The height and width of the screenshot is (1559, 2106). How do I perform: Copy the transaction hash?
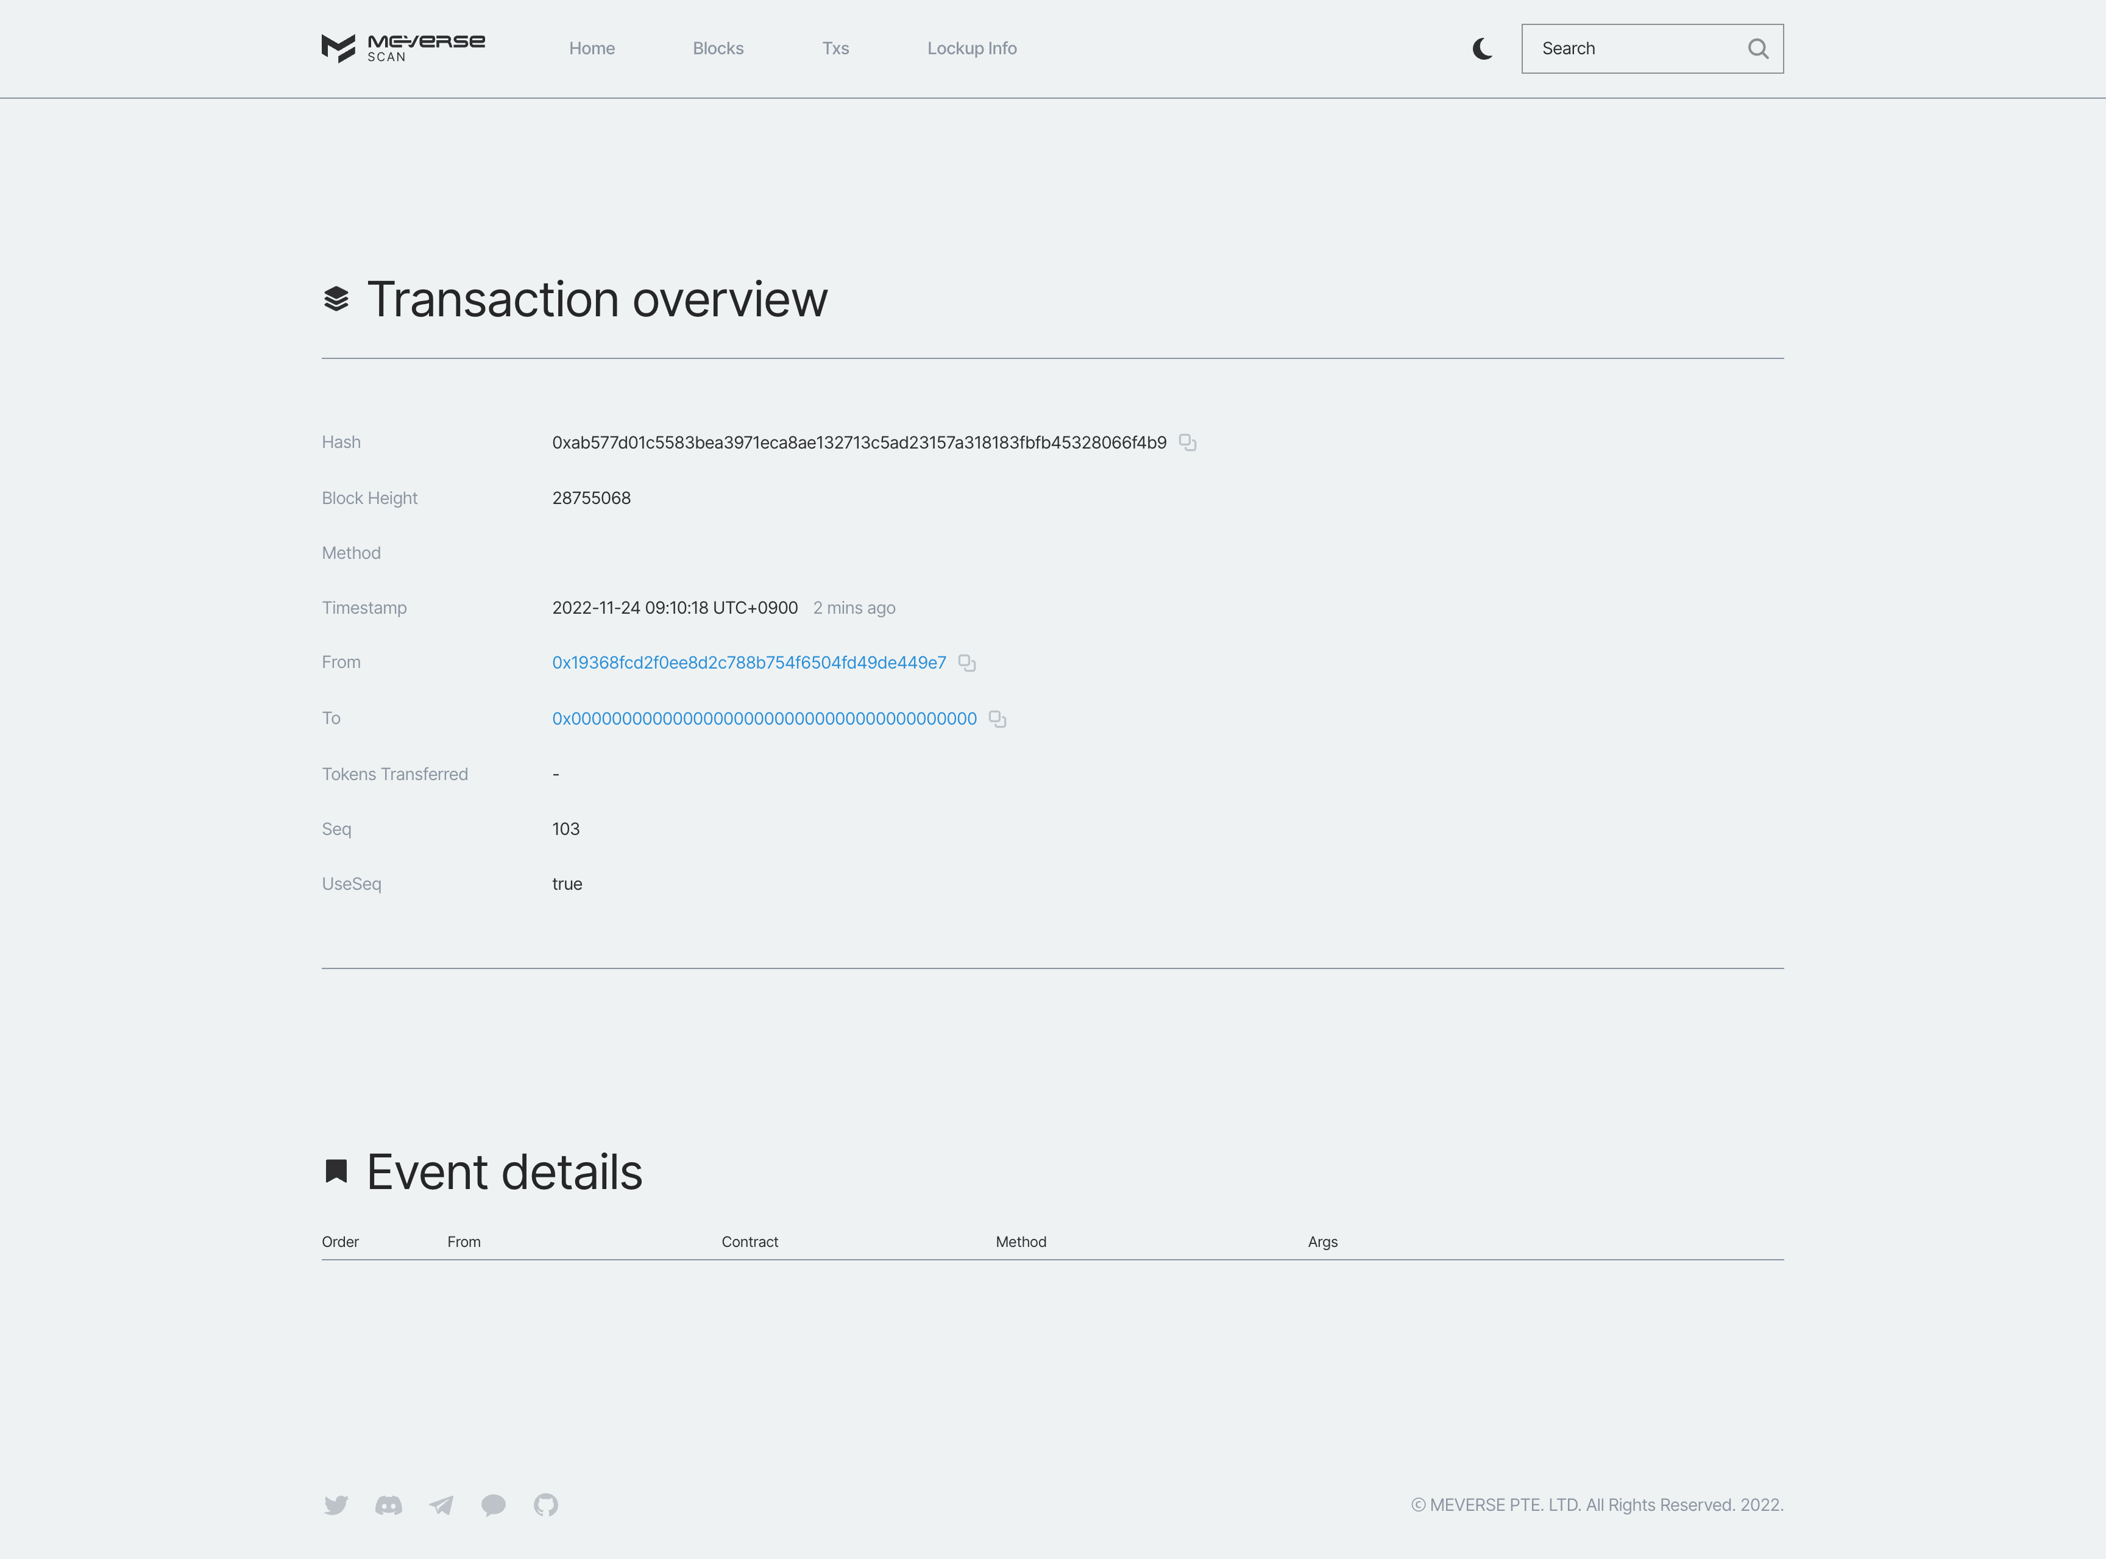pyautogui.click(x=1187, y=442)
